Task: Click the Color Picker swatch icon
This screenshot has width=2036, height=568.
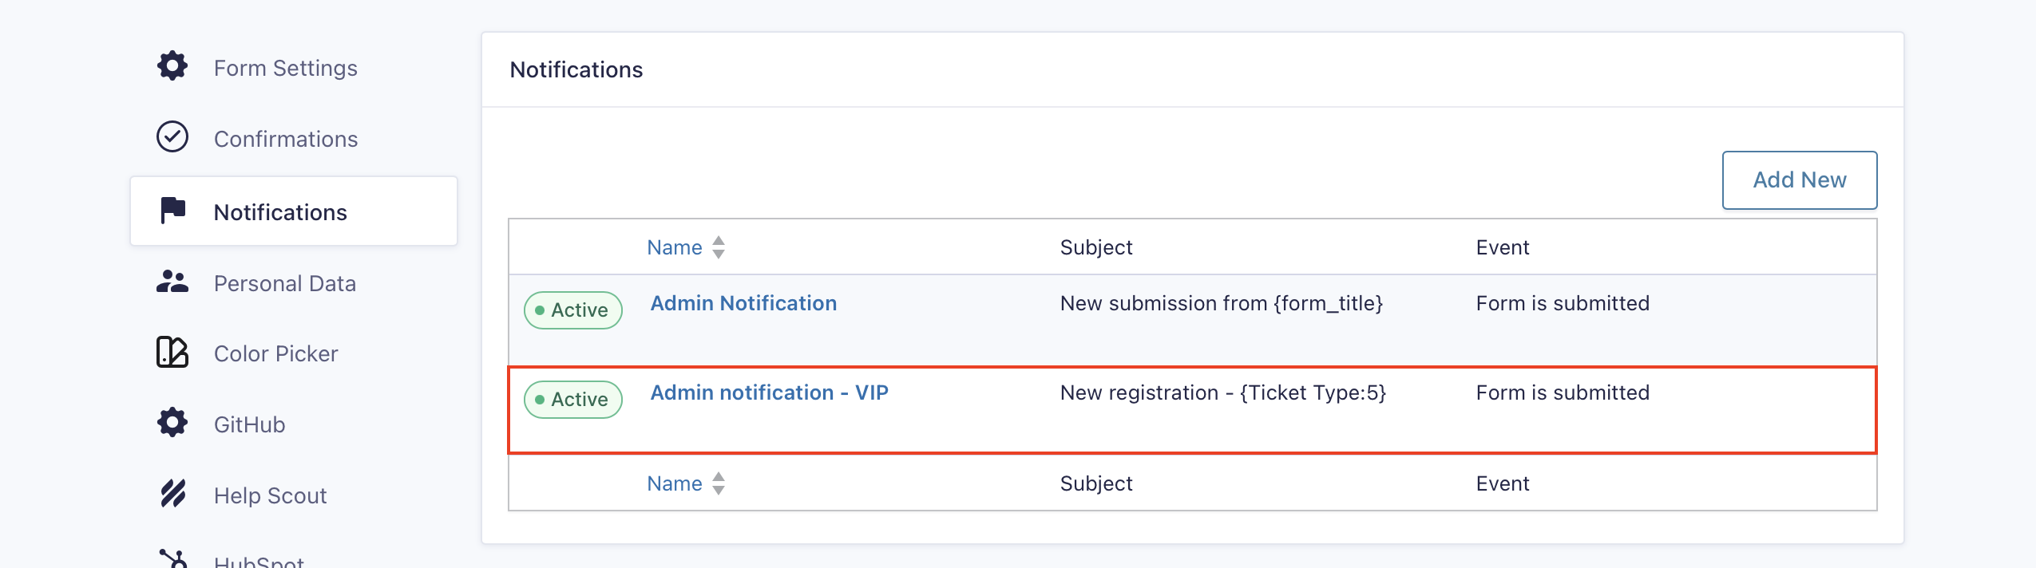Action: (172, 352)
